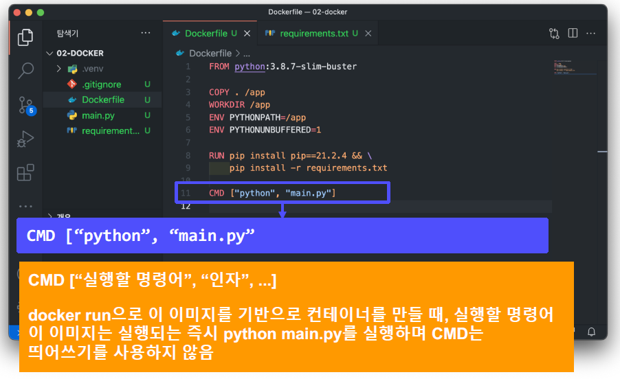Open the Extensions view
This screenshot has width=620, height=379.
coord(25,172)
